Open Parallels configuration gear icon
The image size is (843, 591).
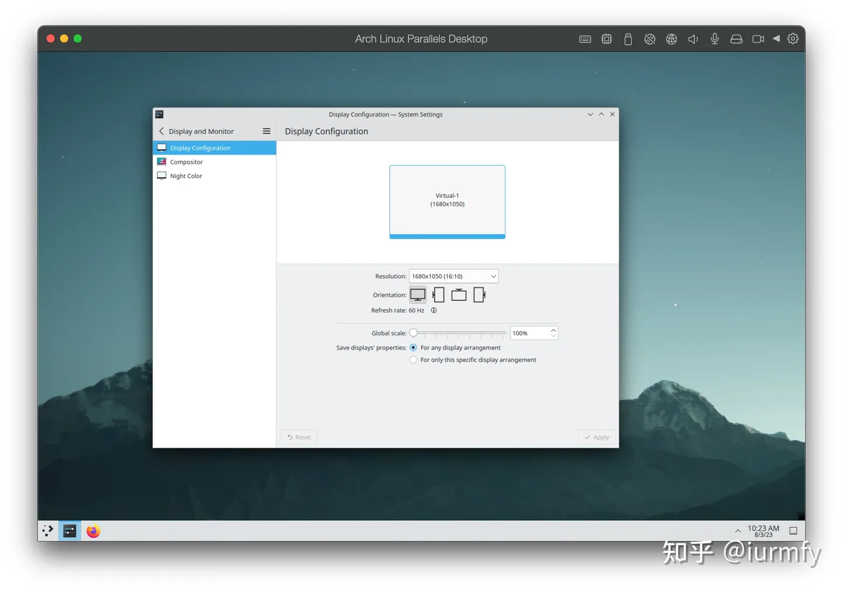793,39
